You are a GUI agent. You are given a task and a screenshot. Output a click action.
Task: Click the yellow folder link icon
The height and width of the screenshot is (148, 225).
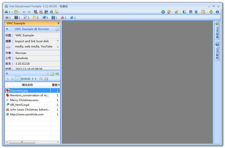click(x=57, y=12)
